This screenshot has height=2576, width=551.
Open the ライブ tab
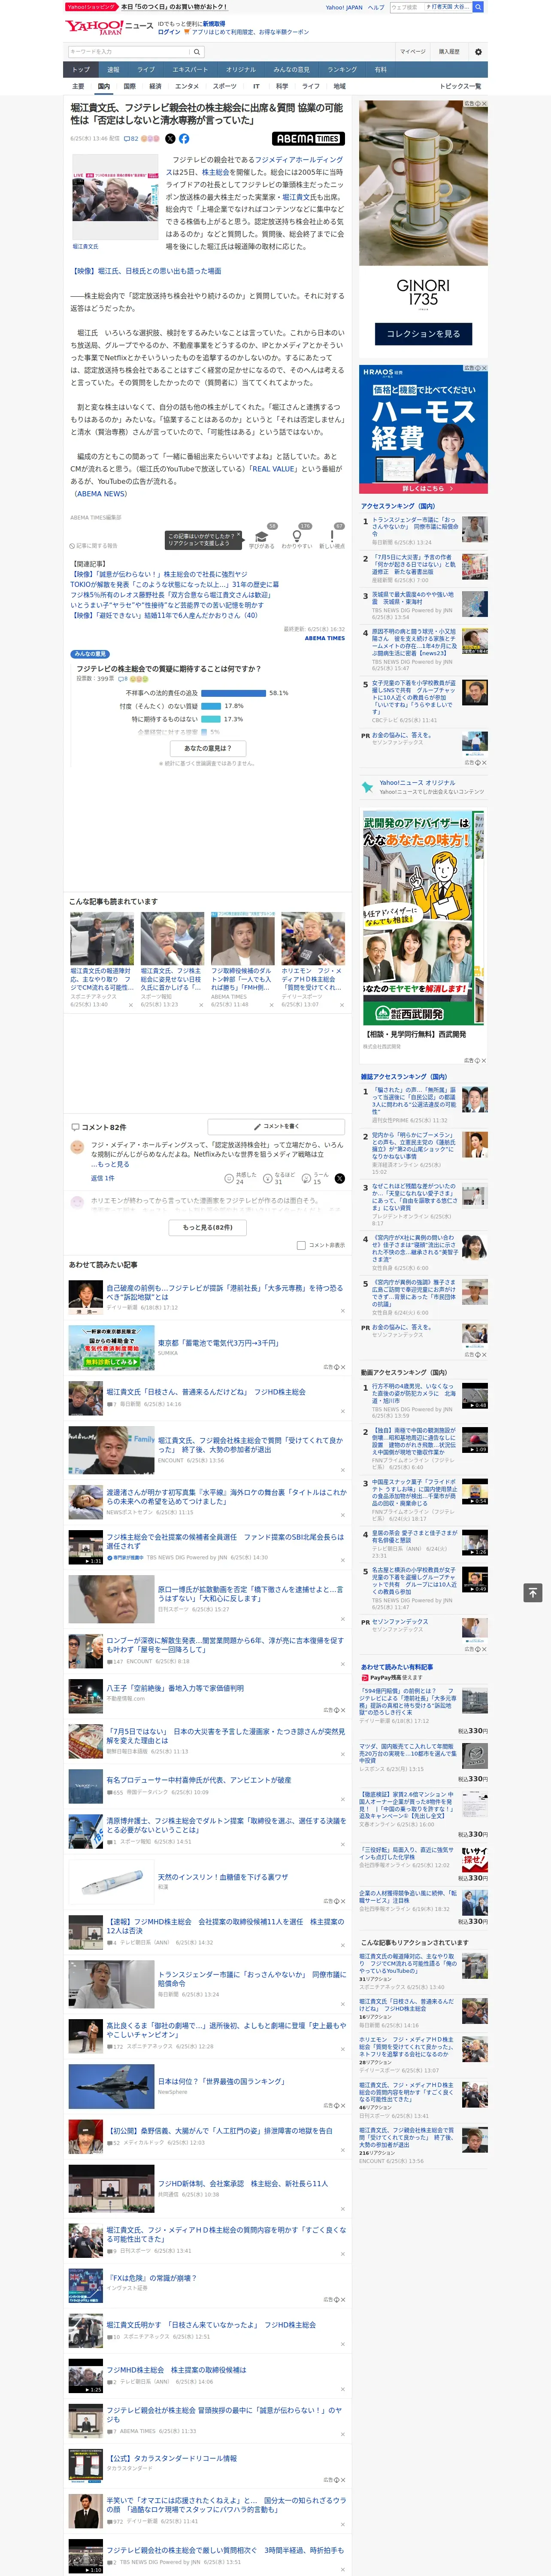pyautogui.click(x=146, y=70)
